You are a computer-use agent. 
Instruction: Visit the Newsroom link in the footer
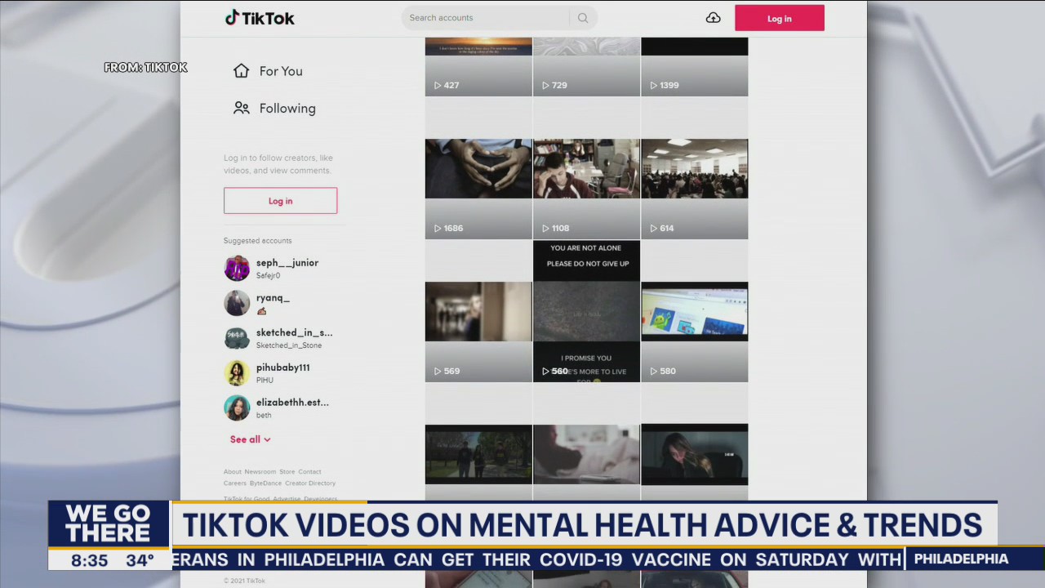click(x=260, y=471)
